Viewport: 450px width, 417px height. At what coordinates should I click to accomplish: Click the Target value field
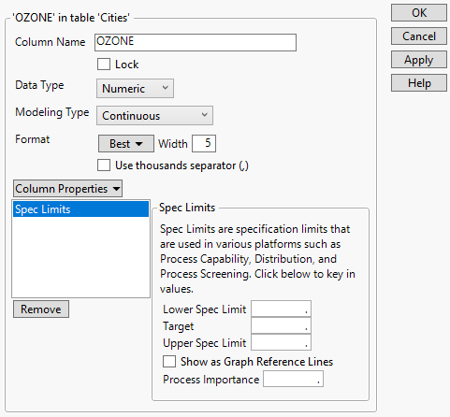281,325
